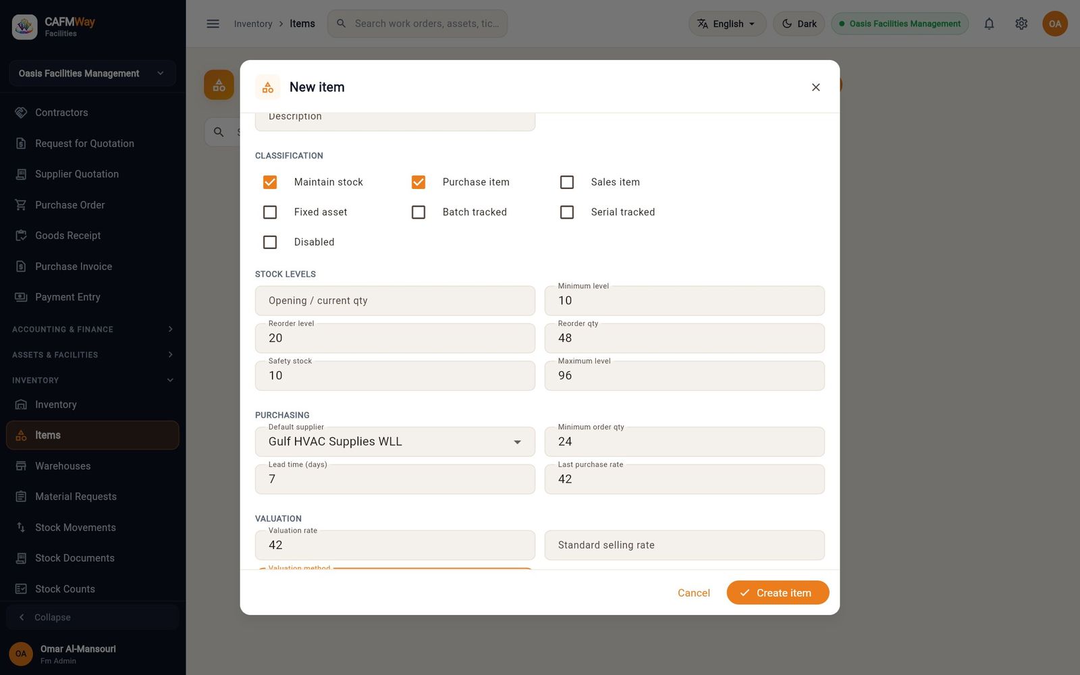
Task: Go to Stock Movements
Action: coord(92,527)
